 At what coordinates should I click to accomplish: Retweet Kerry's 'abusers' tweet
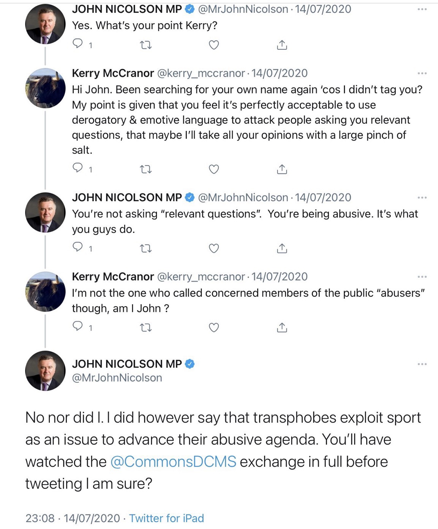pyautogui.click(x=146, y=327)
